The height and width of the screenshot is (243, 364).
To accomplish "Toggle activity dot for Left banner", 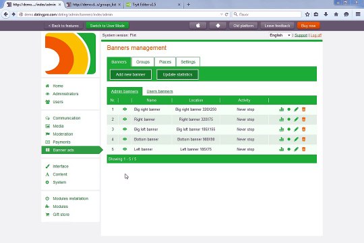I will point(289,149).
